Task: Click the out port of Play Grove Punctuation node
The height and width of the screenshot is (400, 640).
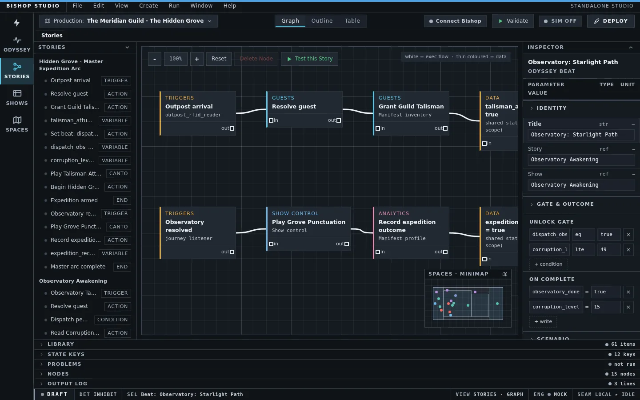Action: point(347,244)
